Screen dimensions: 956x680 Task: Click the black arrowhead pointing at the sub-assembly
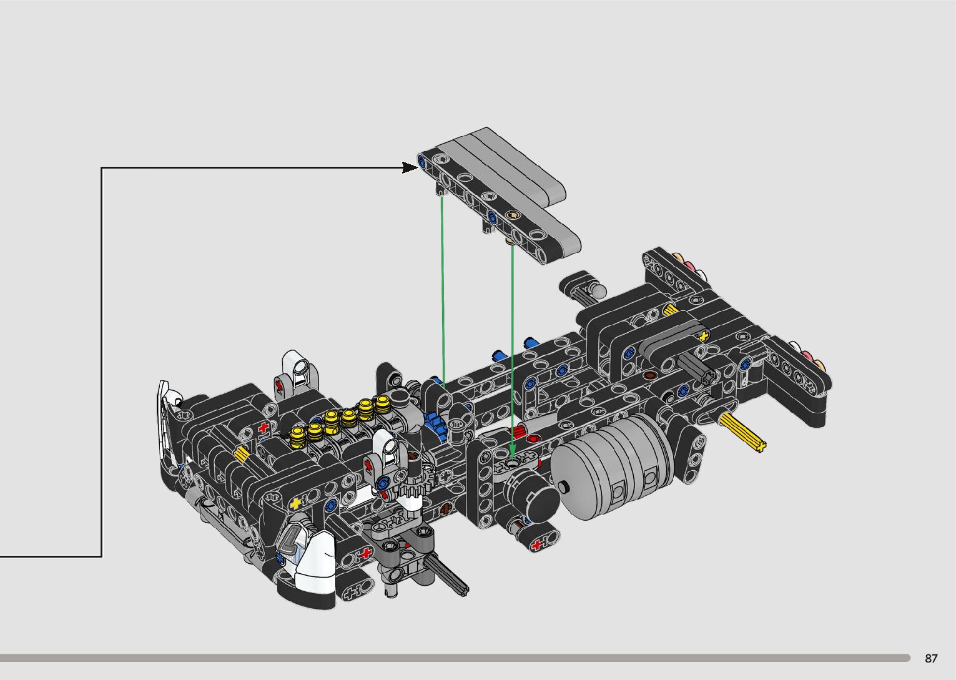[x=410, y=167]
